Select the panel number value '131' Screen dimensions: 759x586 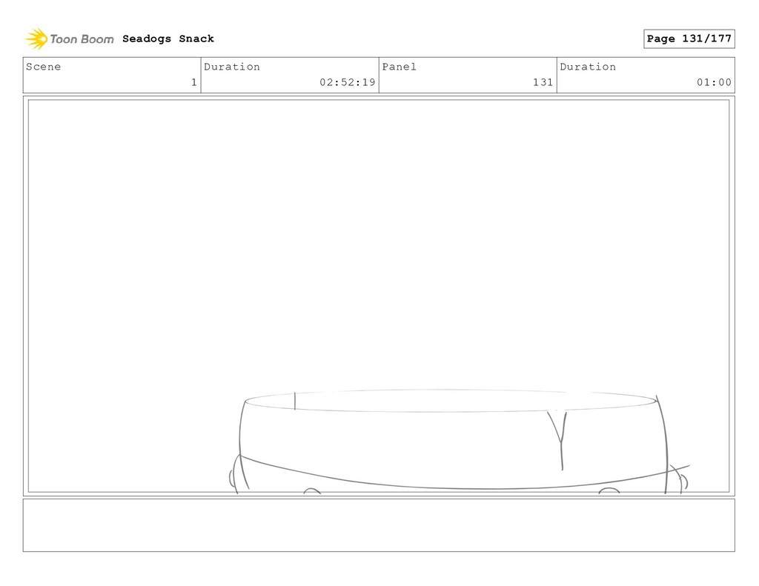click(x=543, y=82)
